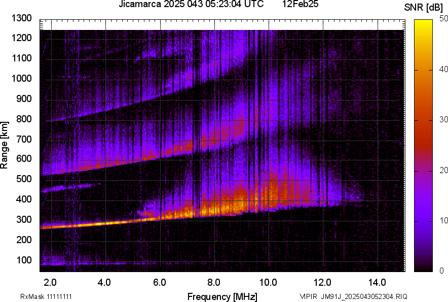Click the colorbar tick label 0
The image size is (448, 302).
[x=441, y=271]
